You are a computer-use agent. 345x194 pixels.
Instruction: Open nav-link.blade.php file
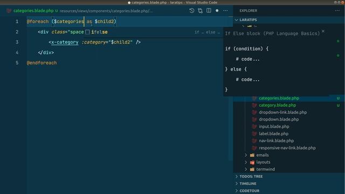click(x=276, y=141)
